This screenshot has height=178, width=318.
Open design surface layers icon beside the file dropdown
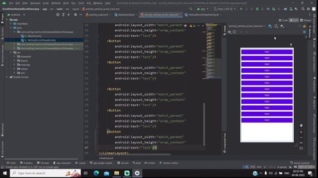(270, 26)
